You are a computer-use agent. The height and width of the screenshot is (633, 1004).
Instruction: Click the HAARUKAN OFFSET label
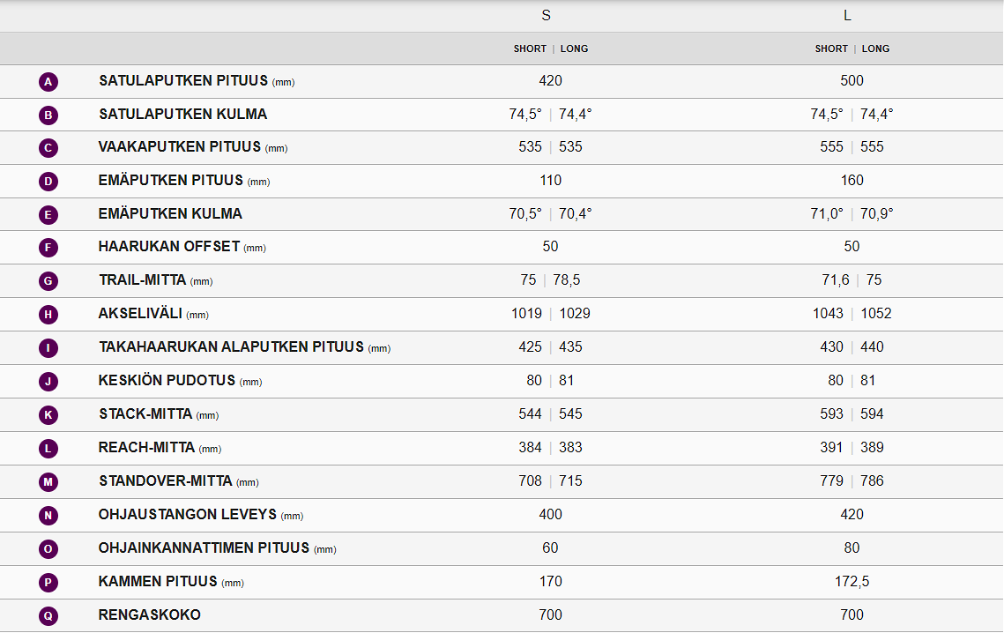[x=169, y=247]
